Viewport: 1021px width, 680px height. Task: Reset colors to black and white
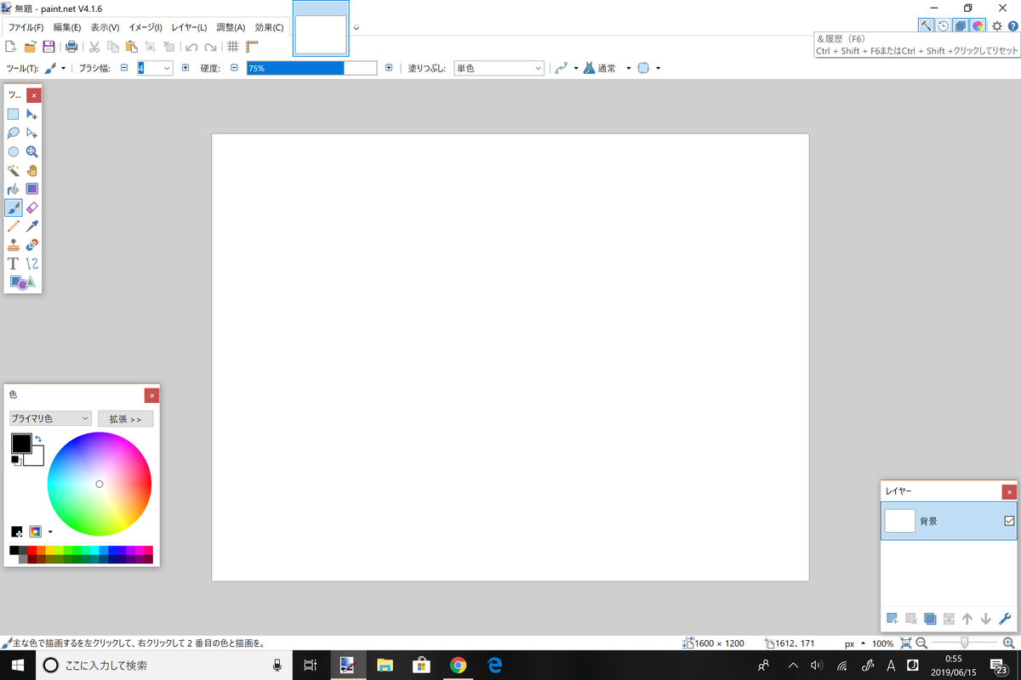15,460
